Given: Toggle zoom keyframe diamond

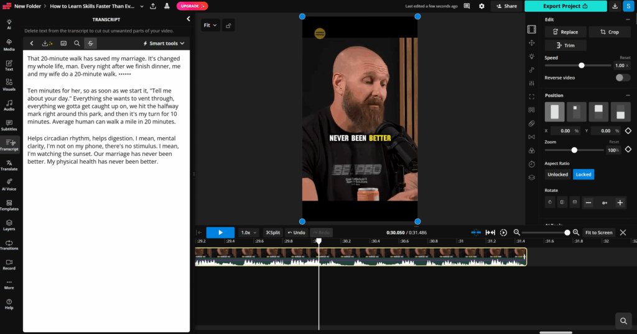Looking at the screenshot, I should 628,150.
